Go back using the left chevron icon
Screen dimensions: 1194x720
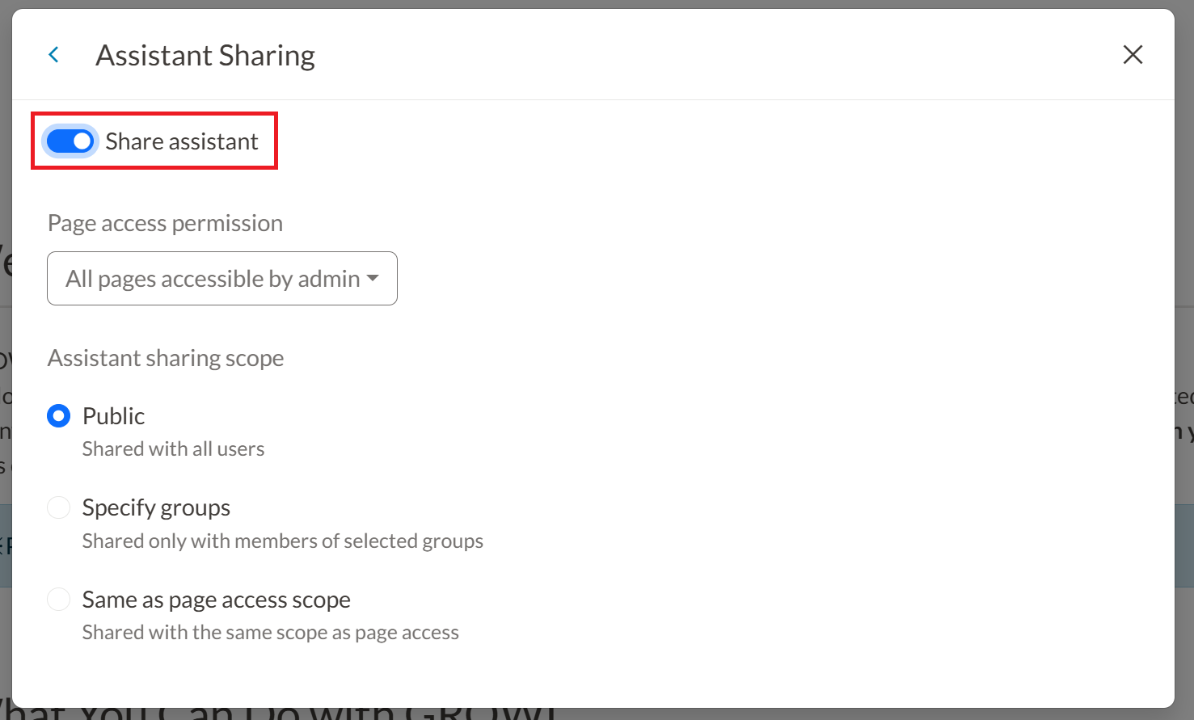(x=54, y=55)
